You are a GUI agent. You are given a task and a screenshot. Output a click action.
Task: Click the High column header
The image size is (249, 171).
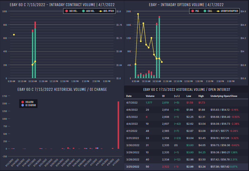tap(201, 96)
